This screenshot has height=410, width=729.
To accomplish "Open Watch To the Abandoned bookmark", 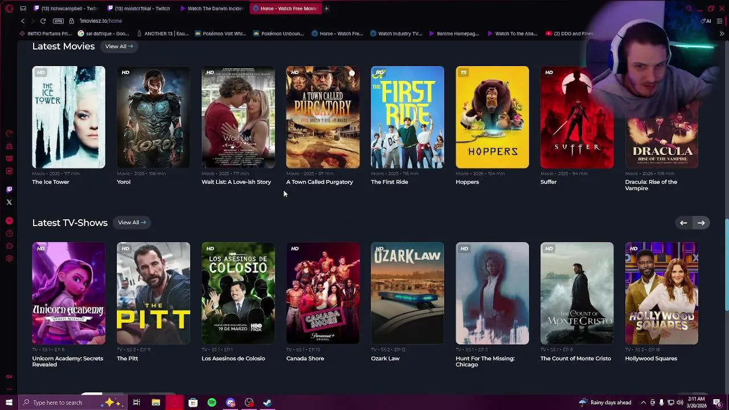I will click(512, 34).
